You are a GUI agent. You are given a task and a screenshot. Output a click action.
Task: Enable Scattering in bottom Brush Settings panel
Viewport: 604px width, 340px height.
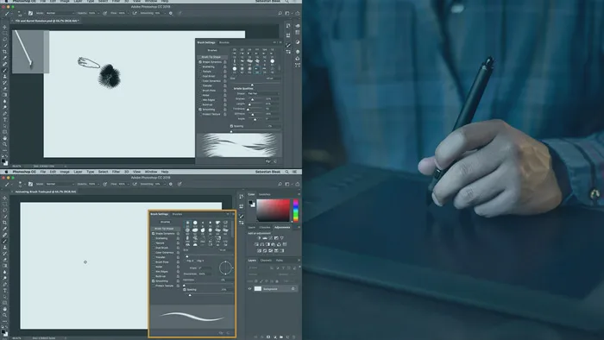click(x=154, y=238)
